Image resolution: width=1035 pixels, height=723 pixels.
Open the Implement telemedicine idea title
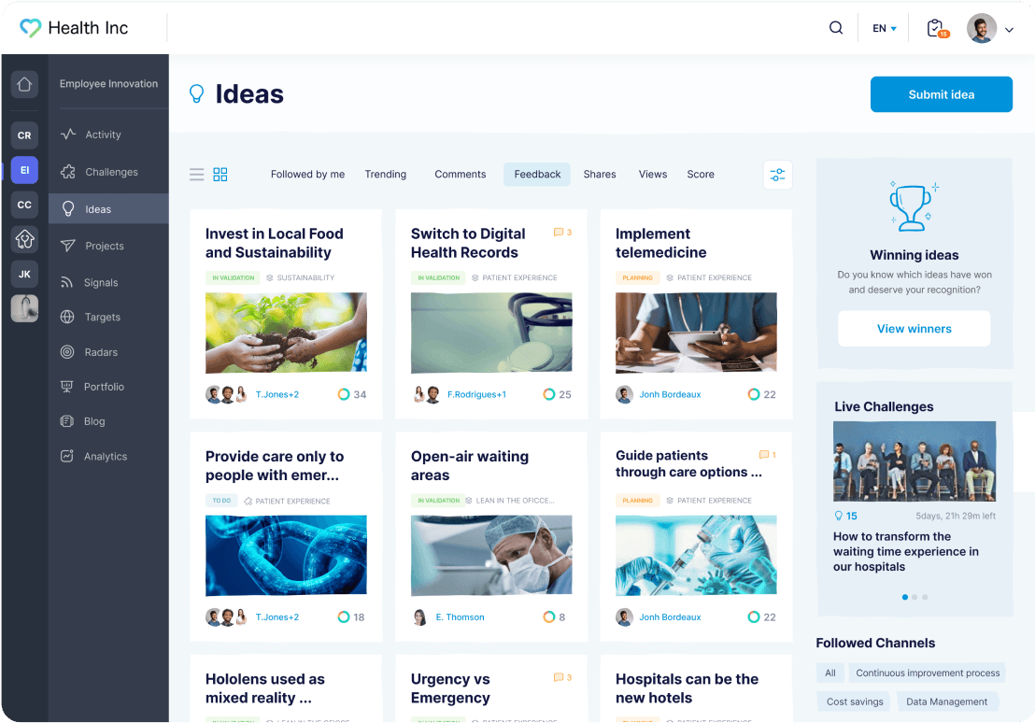[660, 243]
